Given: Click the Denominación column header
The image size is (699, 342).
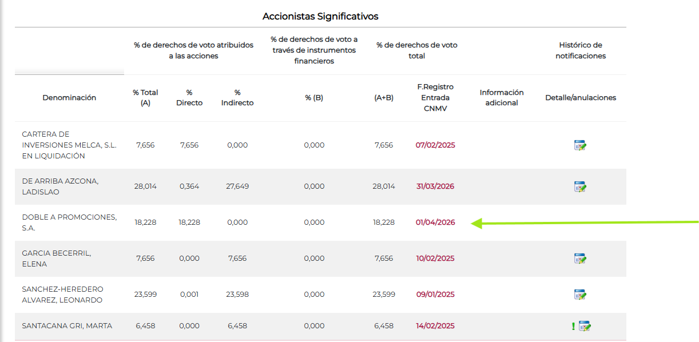Looking at the screenshot, I should (69, 98).
